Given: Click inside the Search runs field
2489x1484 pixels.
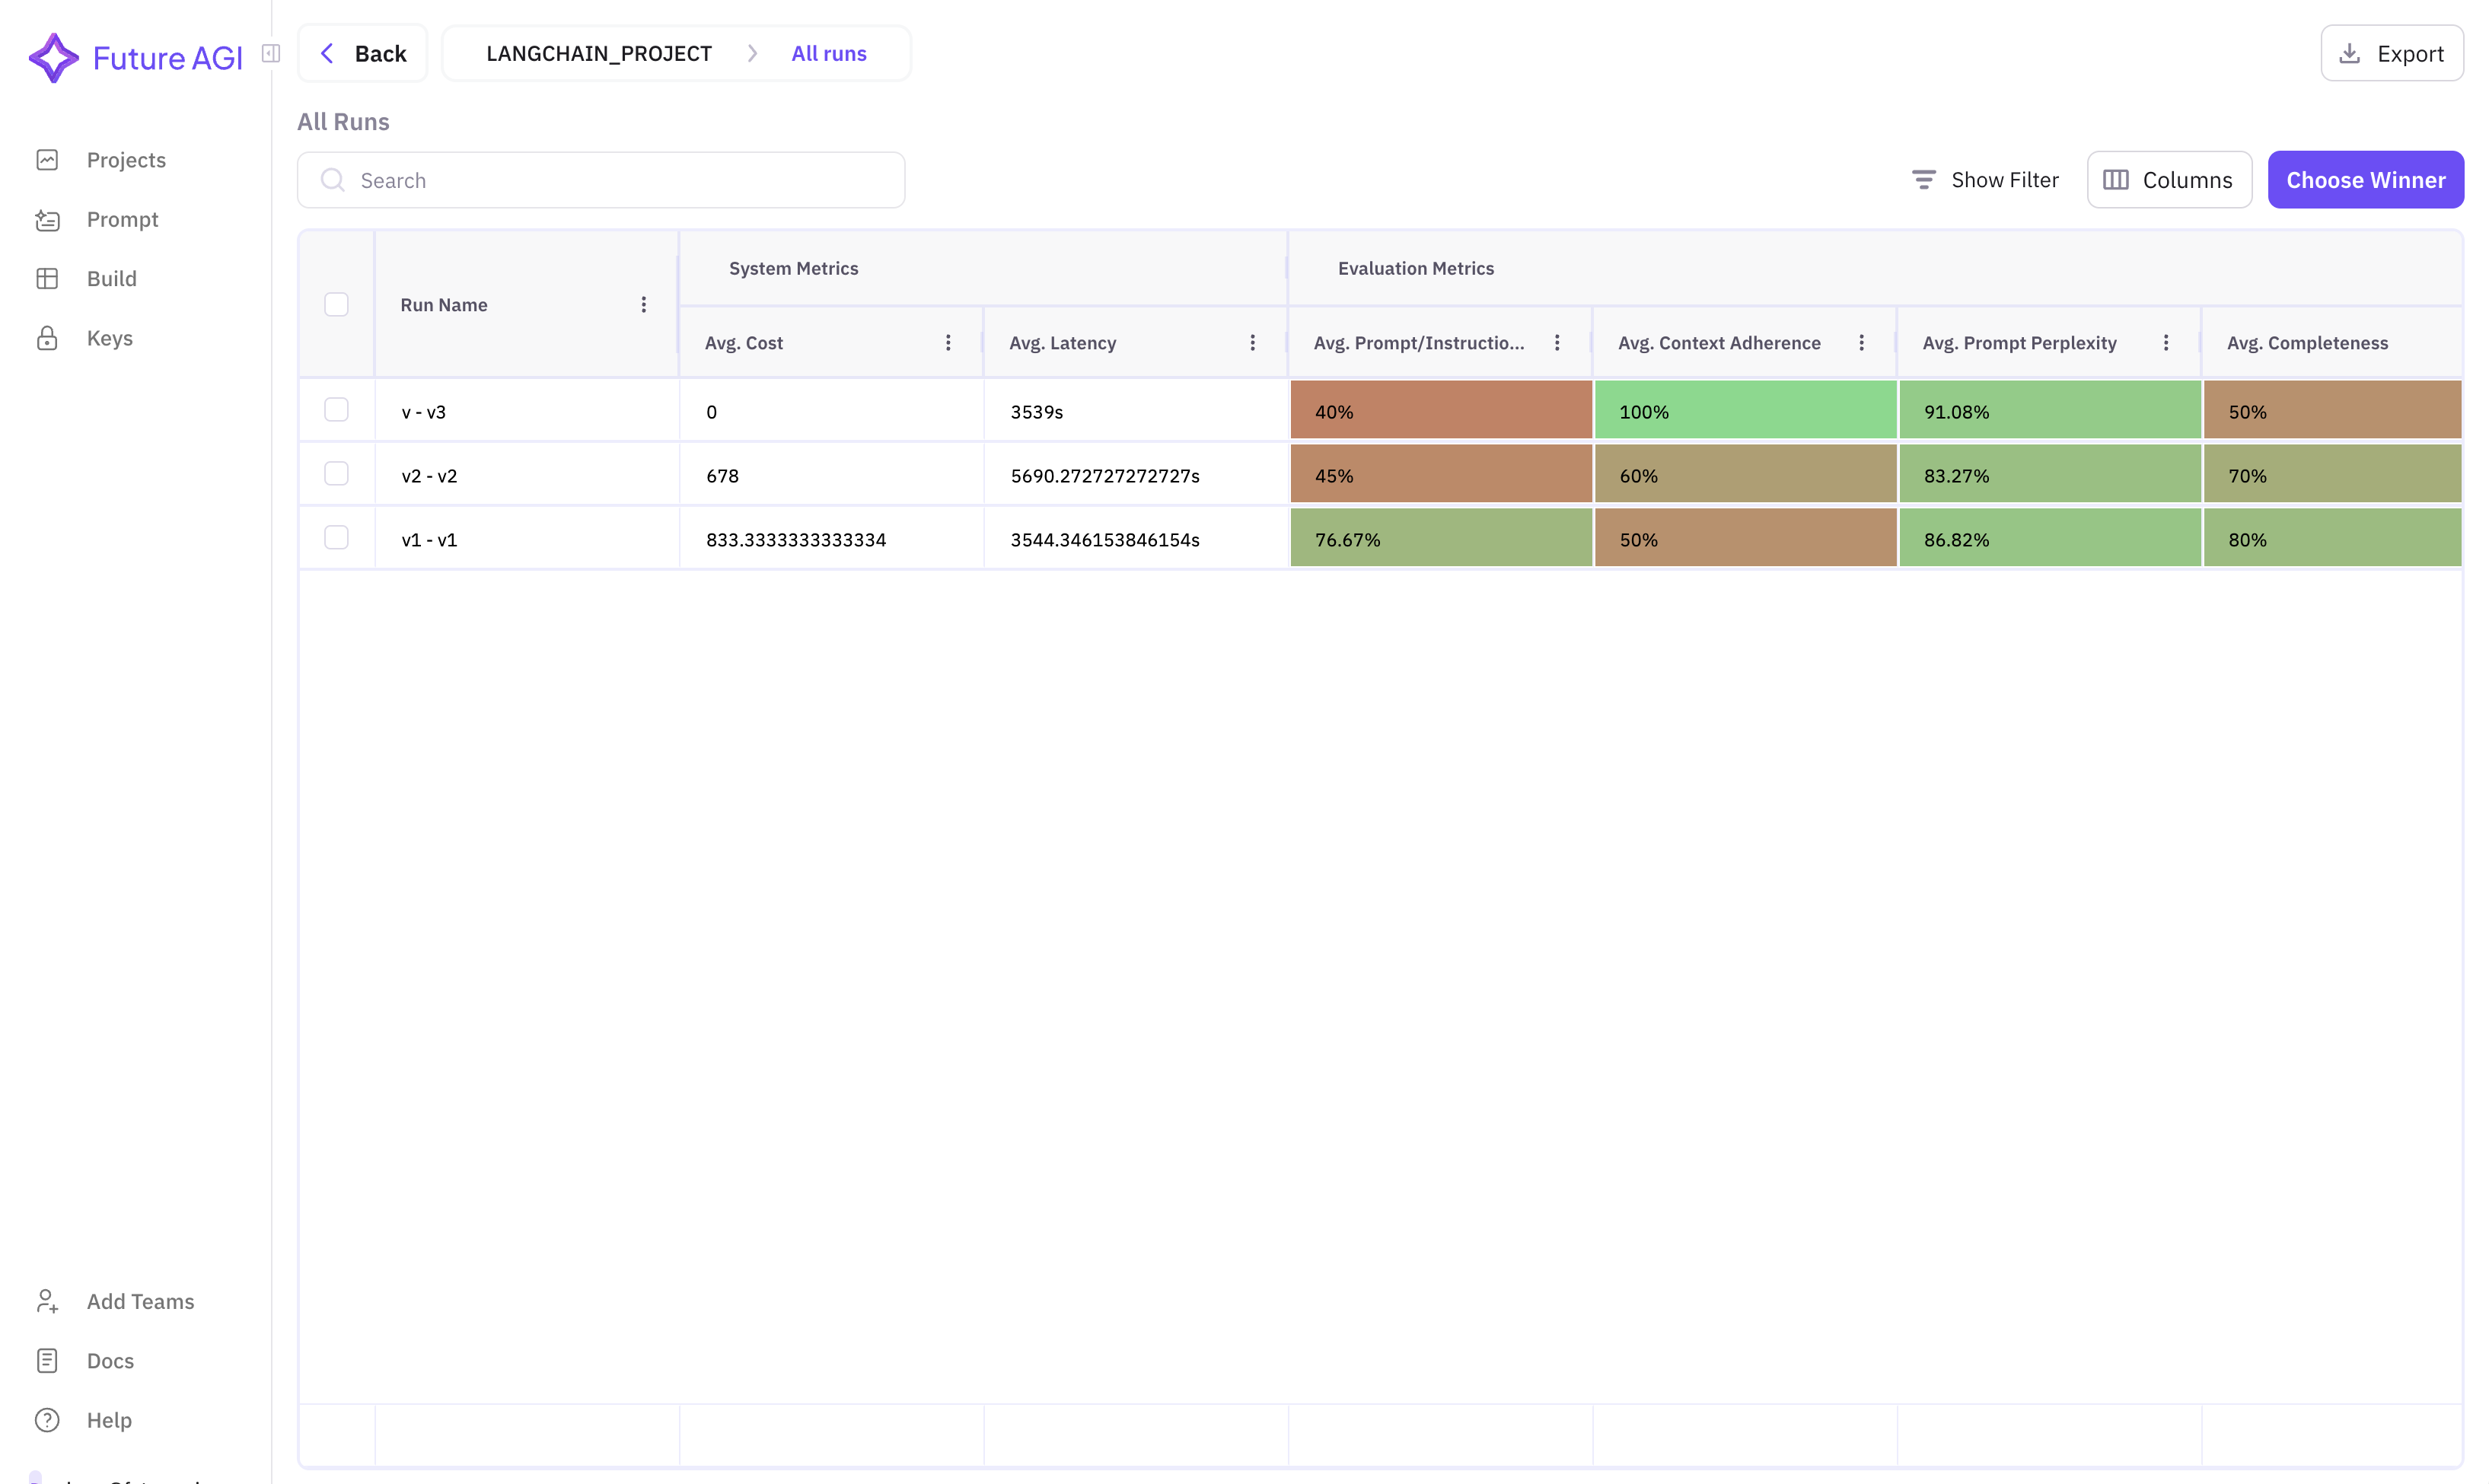Looking at the screenshot, I should 600,180.
